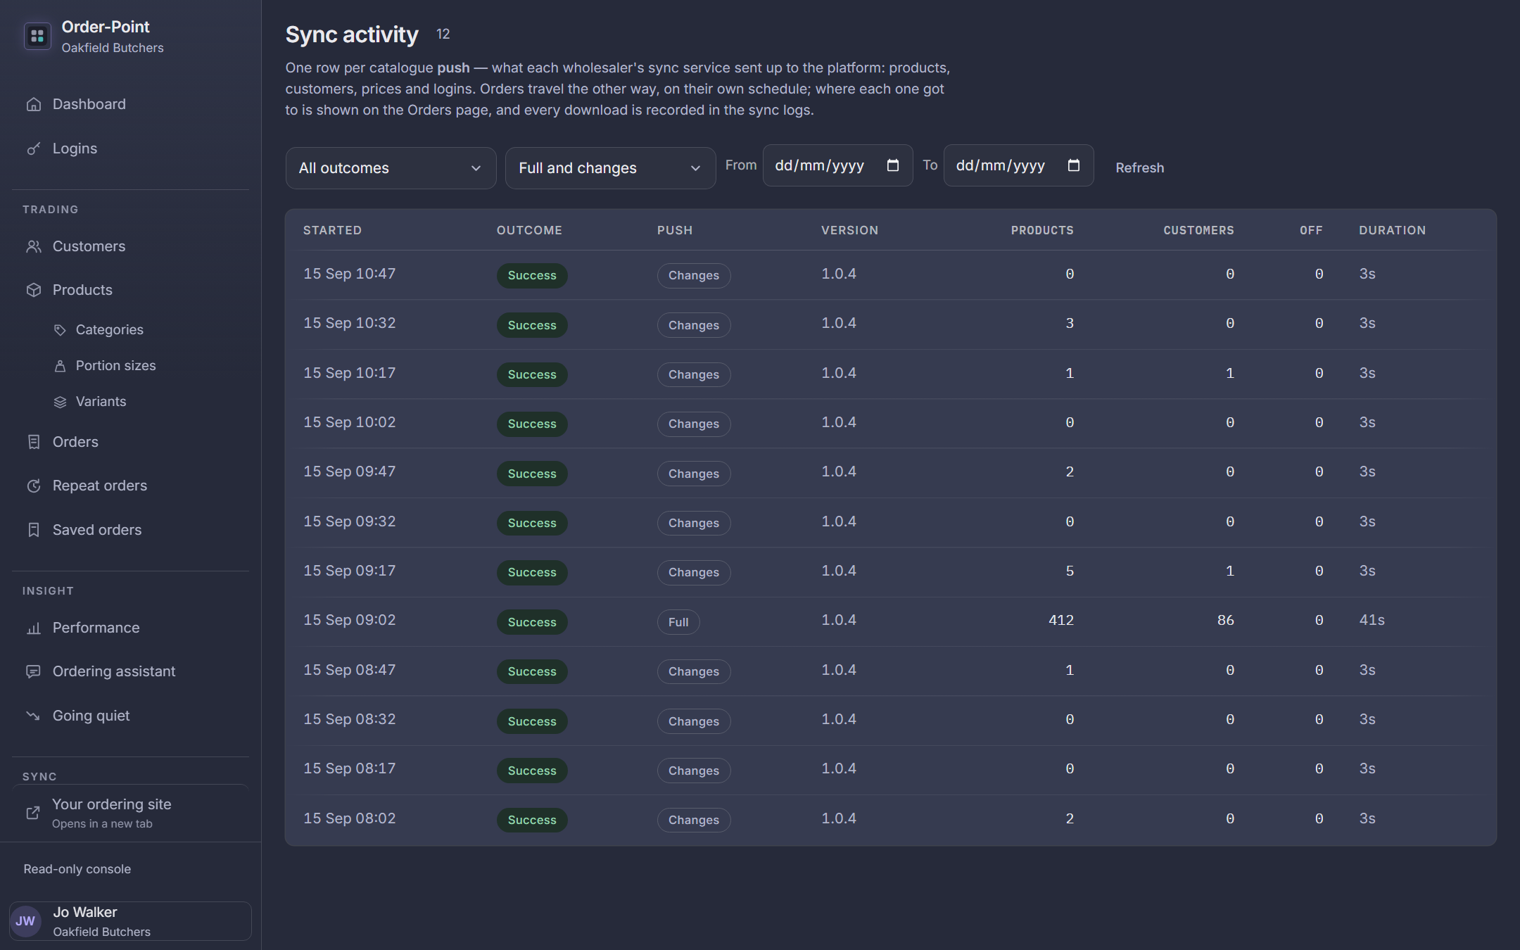
Task: Click the Started column header
Action: (x=332, y=231)
